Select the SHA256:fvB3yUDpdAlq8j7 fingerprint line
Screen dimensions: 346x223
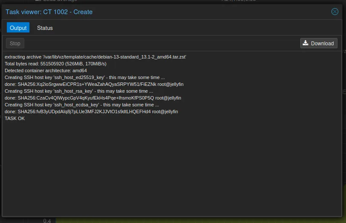coord(91,112)
